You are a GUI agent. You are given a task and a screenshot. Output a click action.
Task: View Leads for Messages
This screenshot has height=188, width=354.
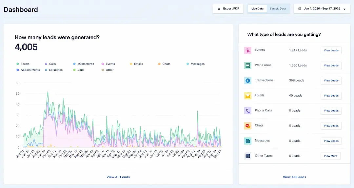(x=331, y=141)
